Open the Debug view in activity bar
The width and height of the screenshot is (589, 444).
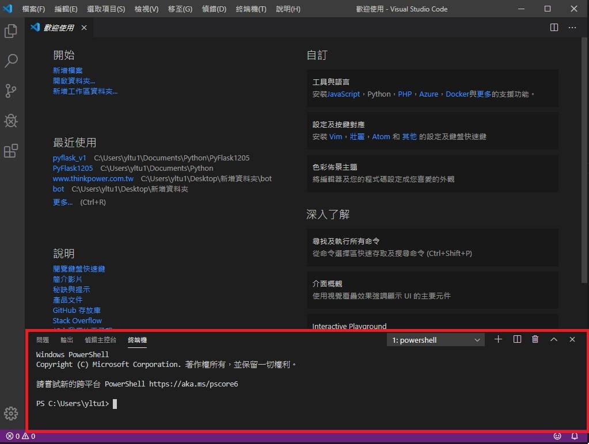click(11, 120)
